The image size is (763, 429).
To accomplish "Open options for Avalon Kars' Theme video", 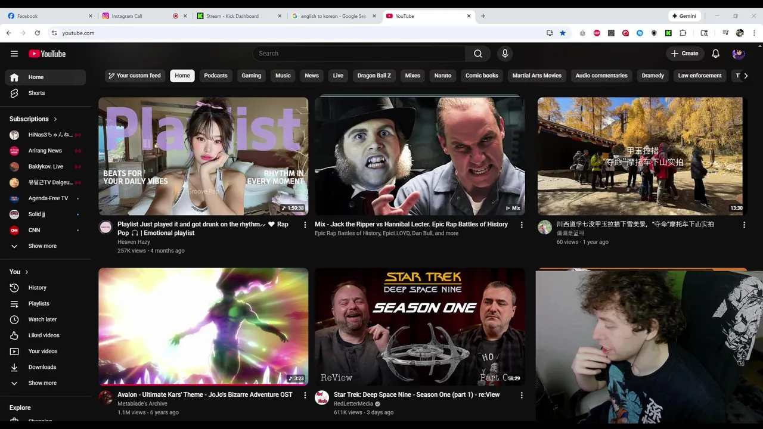I will point(305,395).
